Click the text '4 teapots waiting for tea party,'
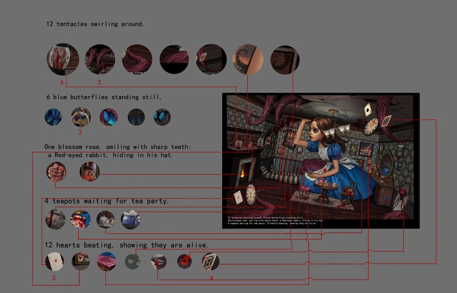The width and height of the screenshot is (457, 293). (x=106, y=201)
